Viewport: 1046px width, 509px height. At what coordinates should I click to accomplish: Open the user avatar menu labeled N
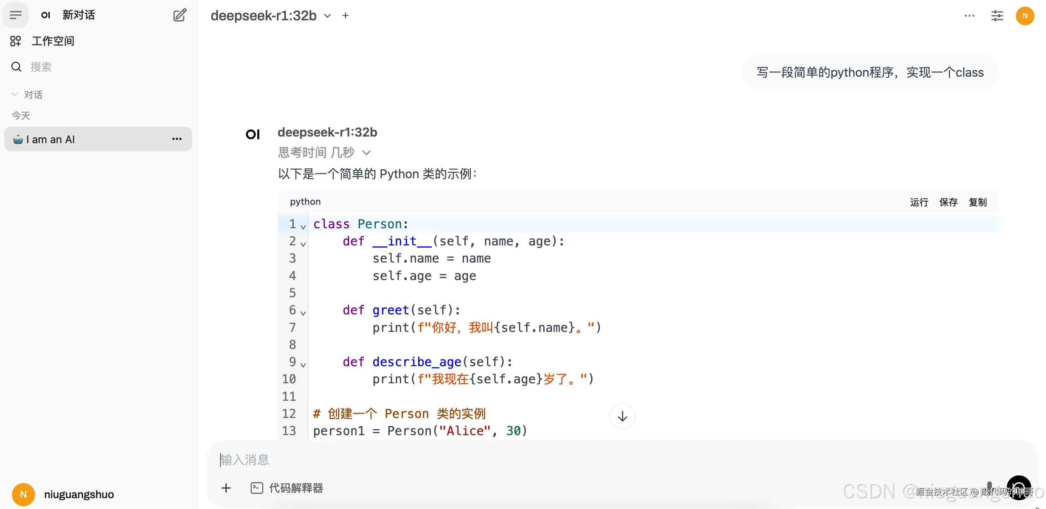pyautogui.click(x=1025, y=16)
